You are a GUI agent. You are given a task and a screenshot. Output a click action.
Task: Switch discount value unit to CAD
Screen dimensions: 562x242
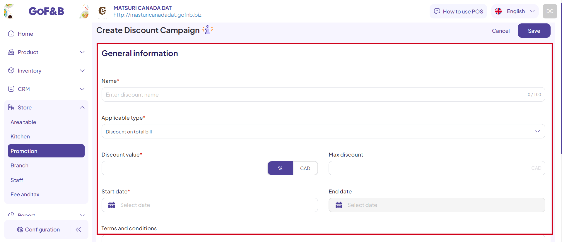click(305, 168)
